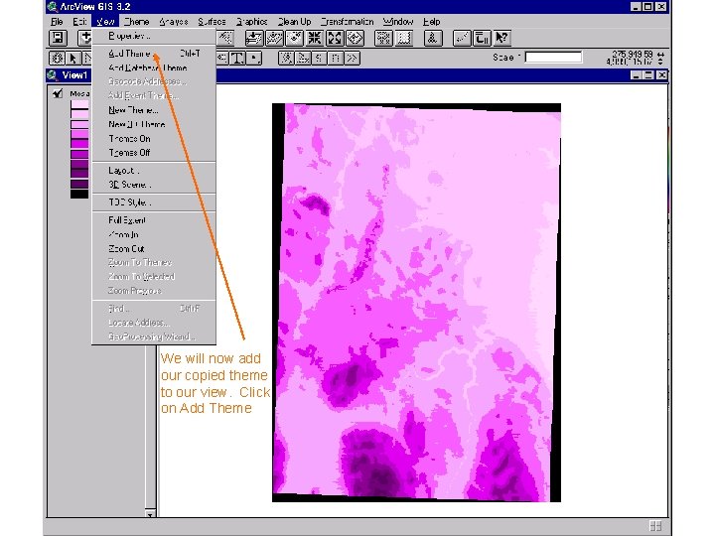Open the Analysis menu

pos(174,22)
